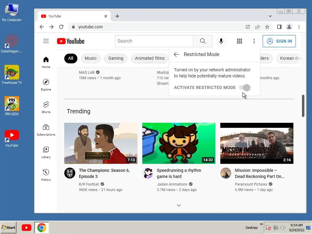Toggle the Activate Restricted Mode switch
The width and height of the screenshot is (312, 234).
click(x=245, y=87)
